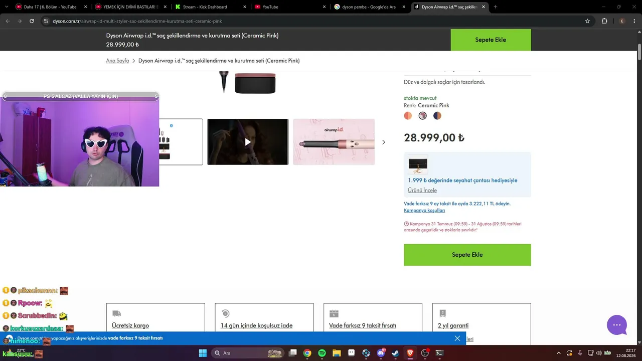Click the travel bag gift image
Image resolution: width=642 pixels, height=361 pixels.
[x=418, y=165]
